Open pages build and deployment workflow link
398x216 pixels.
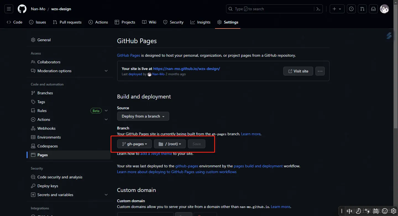[x=258, y=166]
